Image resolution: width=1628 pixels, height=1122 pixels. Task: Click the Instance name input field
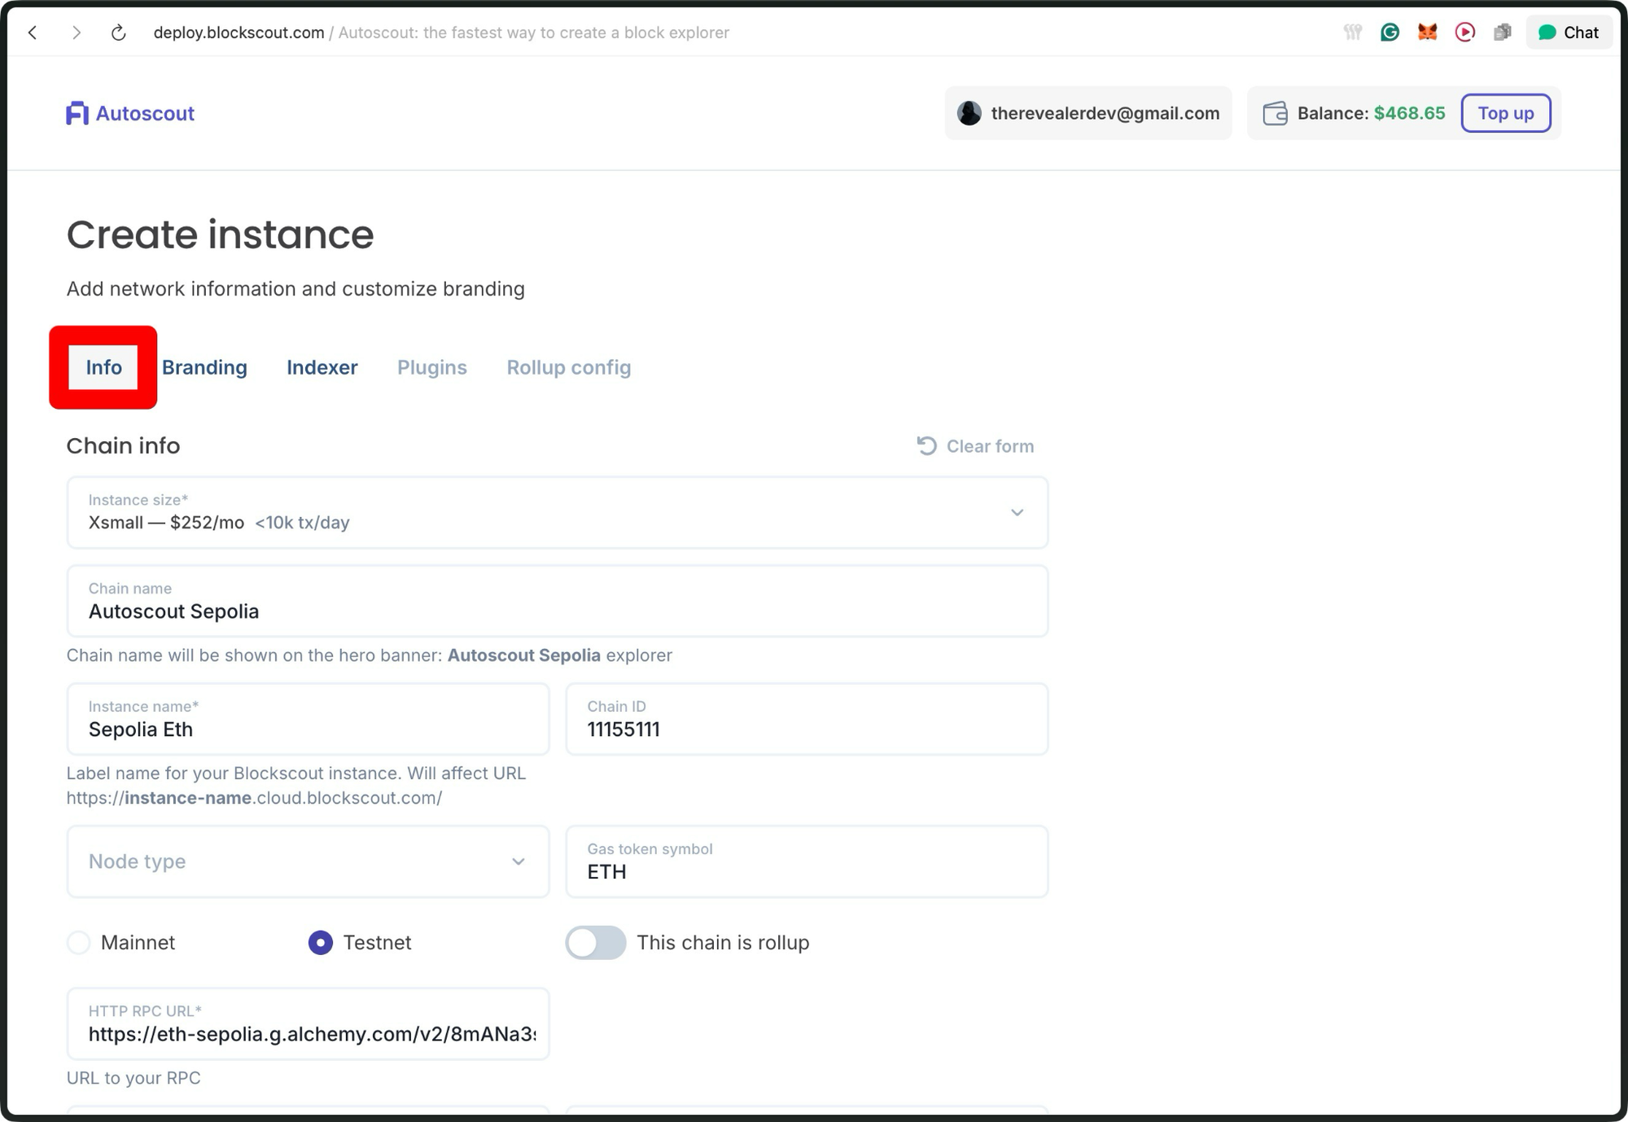(x=308, y=719)
